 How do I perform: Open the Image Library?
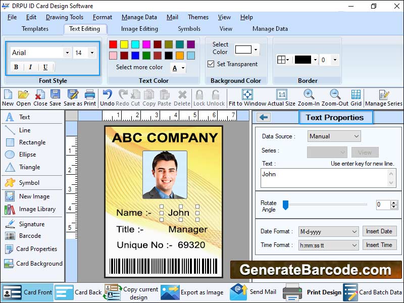(27, 209)
